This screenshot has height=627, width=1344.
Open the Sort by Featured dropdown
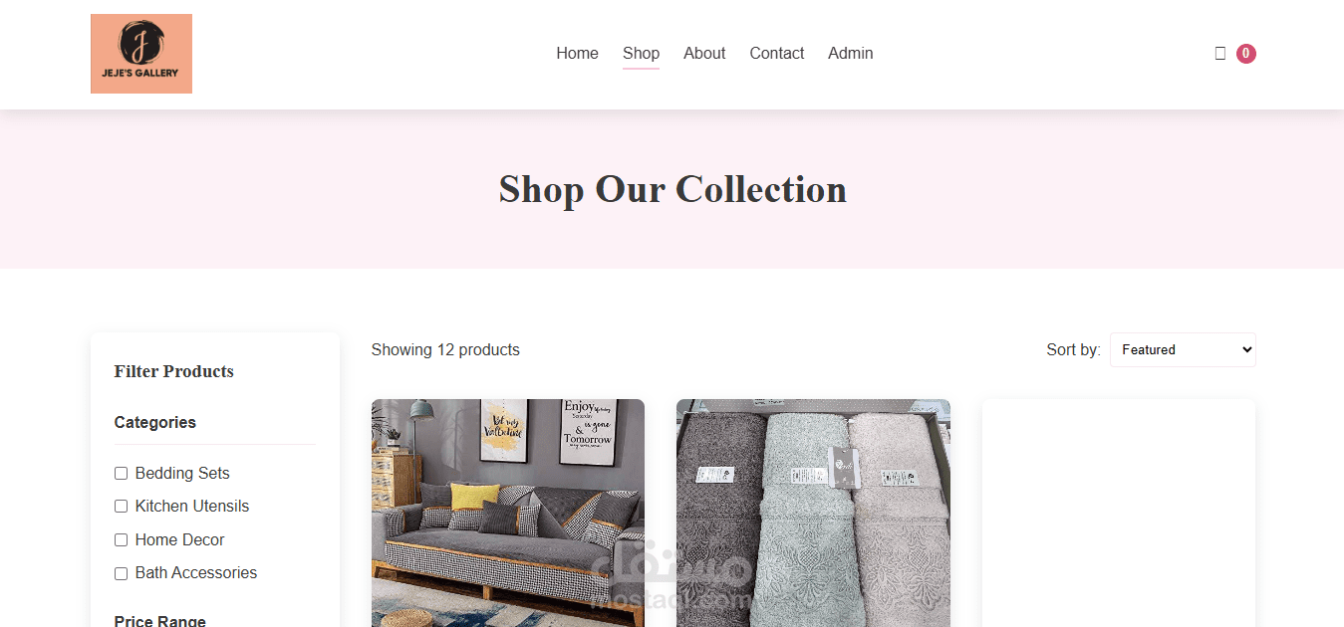1183,349
